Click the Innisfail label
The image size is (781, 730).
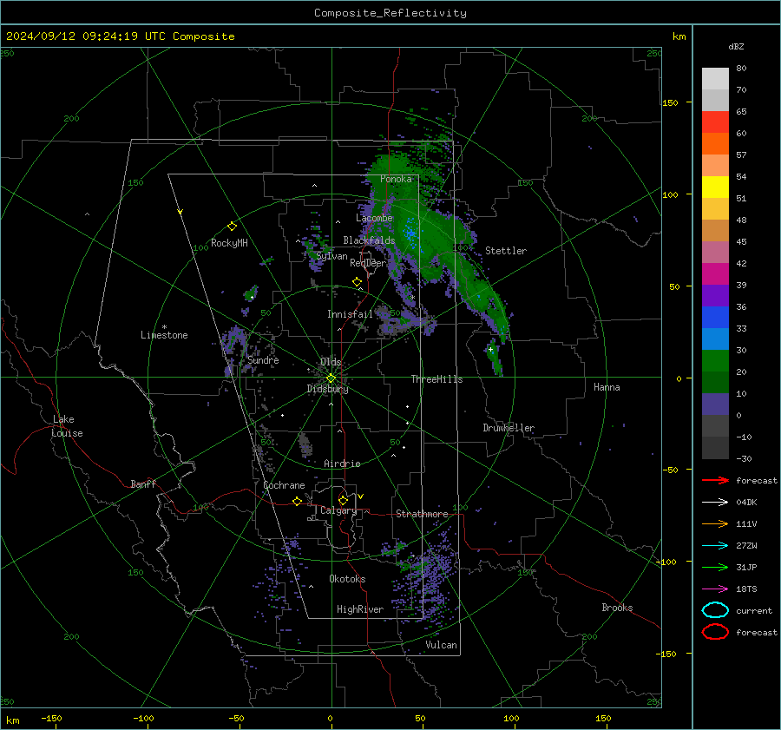[350, 314]
